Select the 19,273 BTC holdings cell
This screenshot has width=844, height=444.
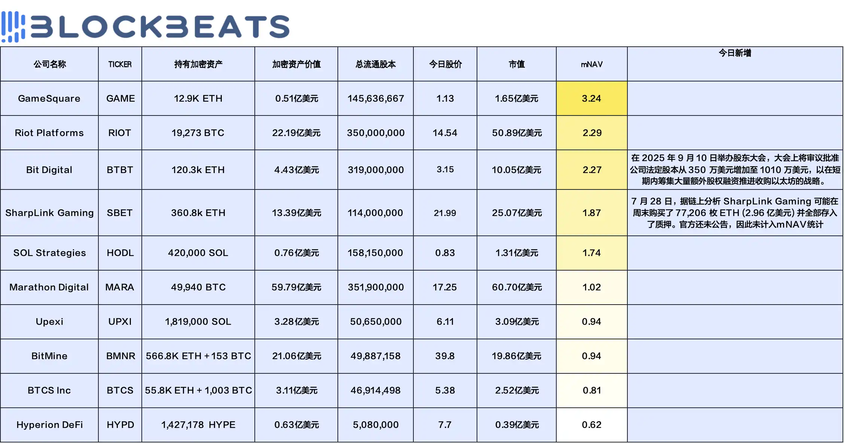pos(198,133)
